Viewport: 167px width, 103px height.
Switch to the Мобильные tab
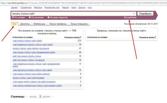[x=39, y=24]
